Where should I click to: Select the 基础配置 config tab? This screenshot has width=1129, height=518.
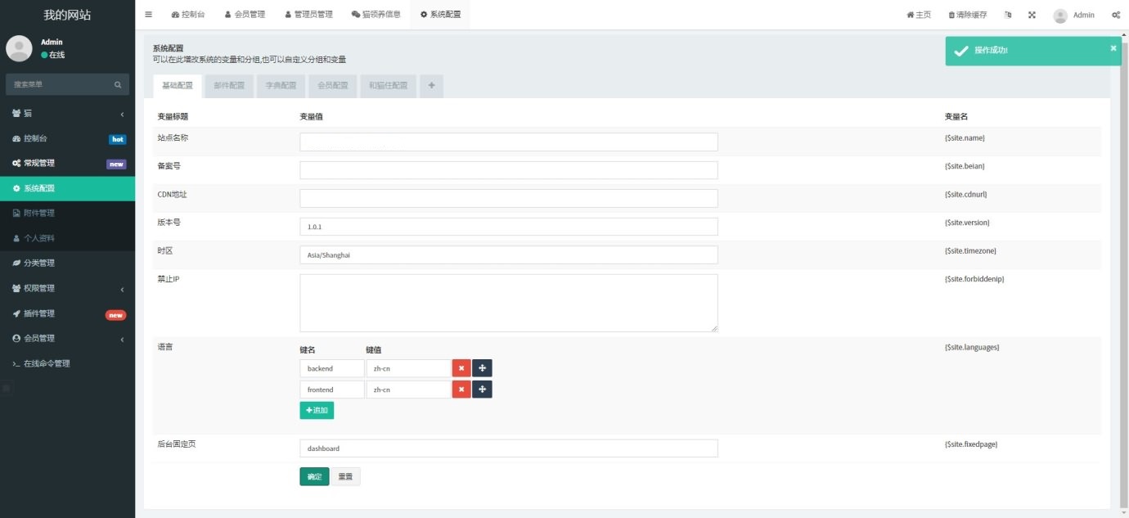coord(178,86)
